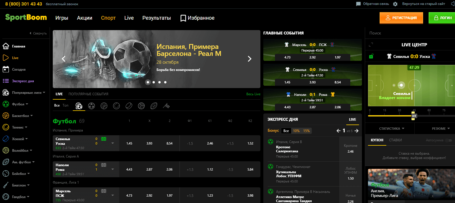Open the Статистика dropdown
This screenshot has width=455, height=203.
(x=391, y=129)
